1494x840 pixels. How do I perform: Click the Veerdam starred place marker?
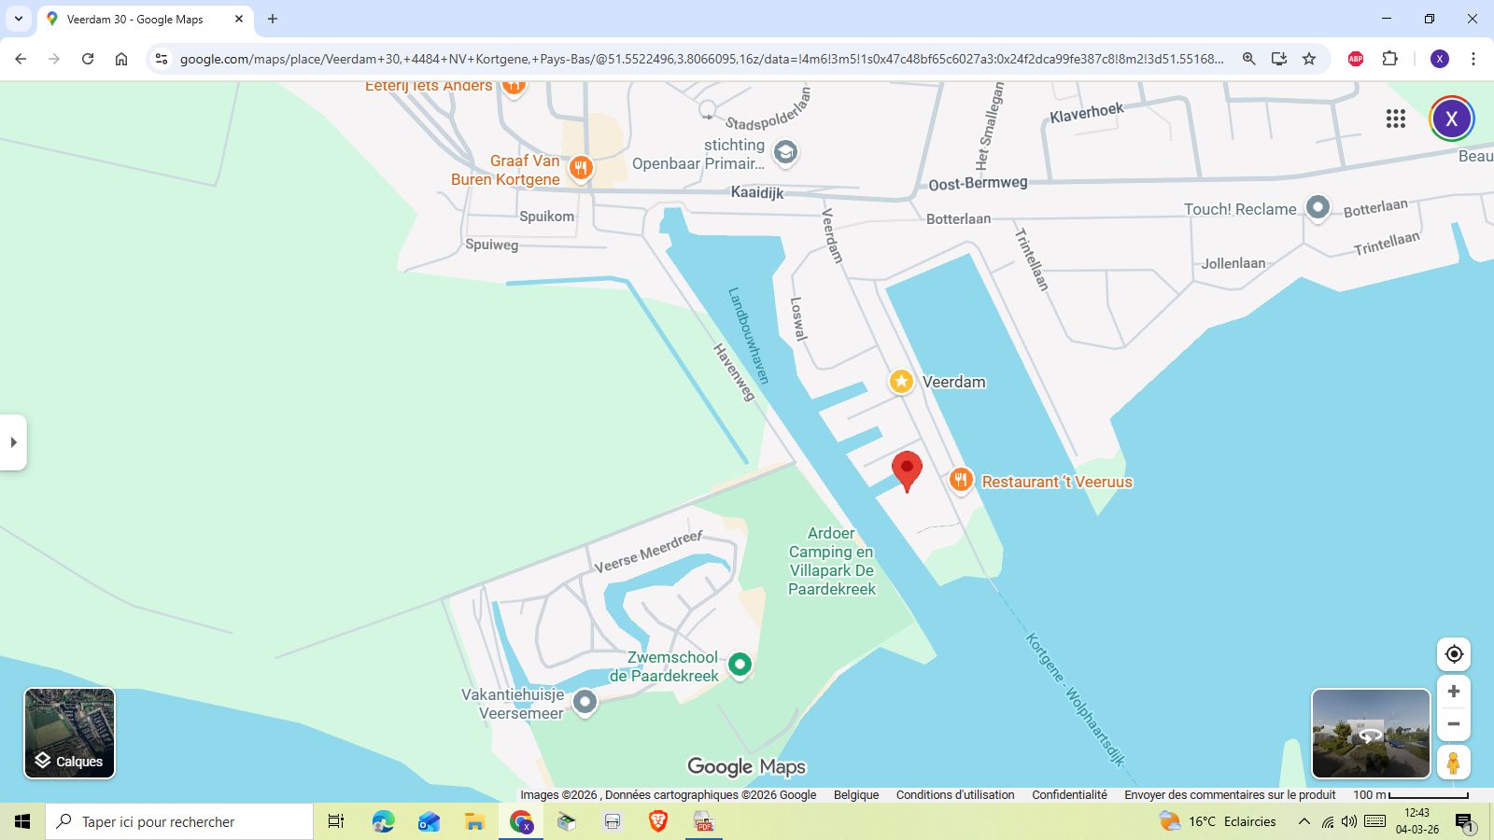click(x=901, y=381)
